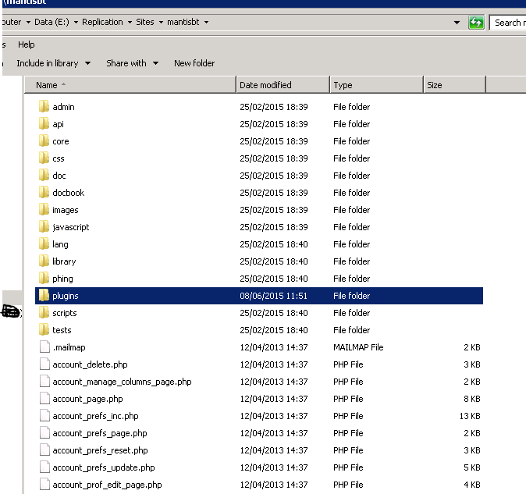Click the .mailmap file icon
The width and height of the screenshot is (526, 494).
[x=44, y=347]
